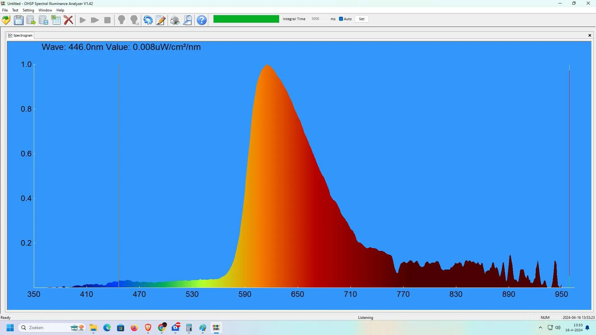Click the Excel export spreadsheet icon
This screenshot has height=335, width=596.
click(56, 20)
